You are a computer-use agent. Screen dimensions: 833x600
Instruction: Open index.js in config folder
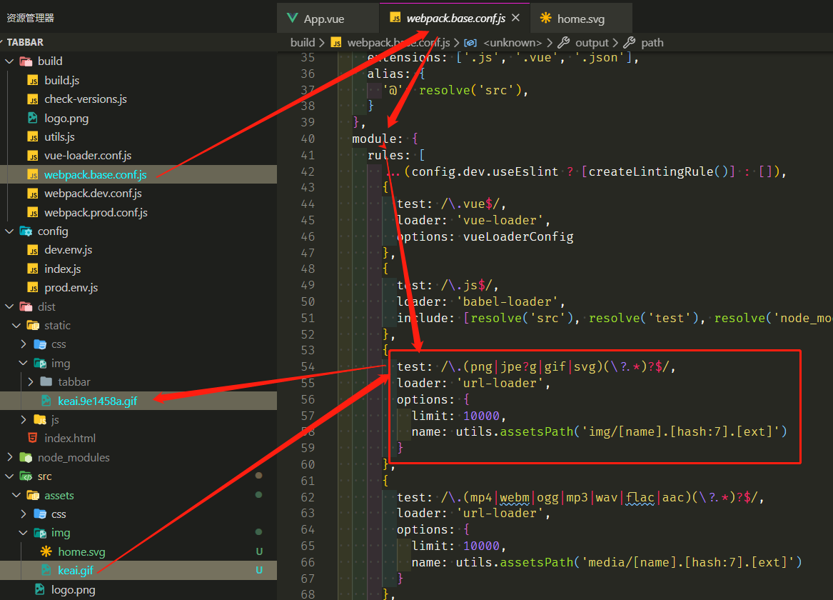pyautogui.click(x=63, y=269)
